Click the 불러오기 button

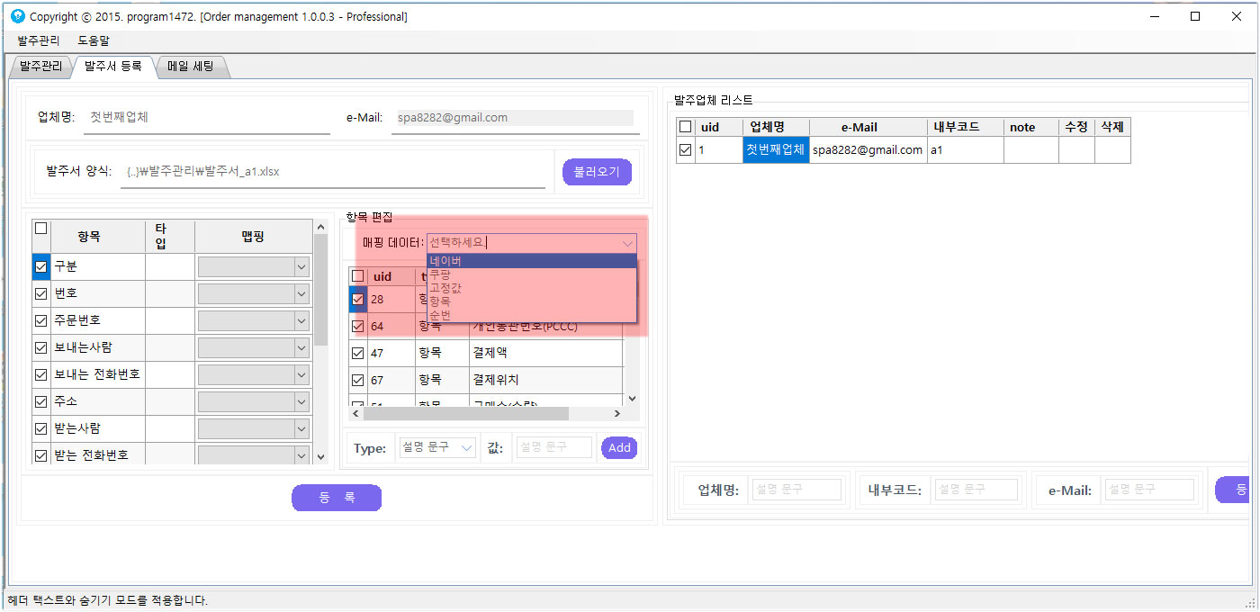597,172
